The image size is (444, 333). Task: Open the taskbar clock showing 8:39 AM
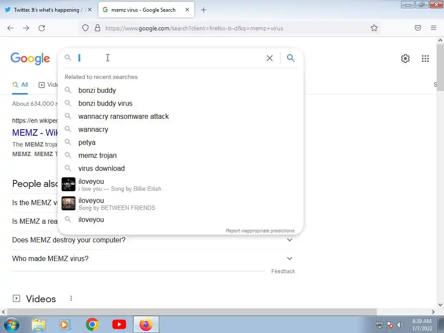coord(421,325)
